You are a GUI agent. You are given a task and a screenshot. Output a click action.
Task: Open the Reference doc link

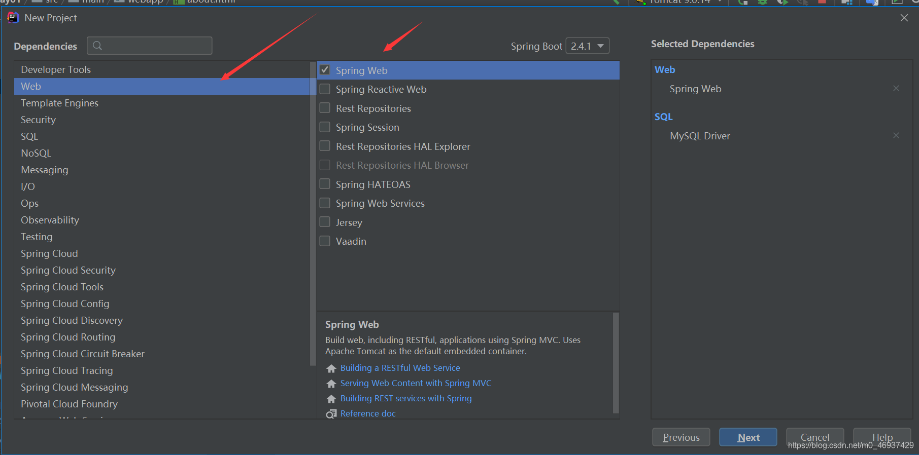tap(368, 413)
